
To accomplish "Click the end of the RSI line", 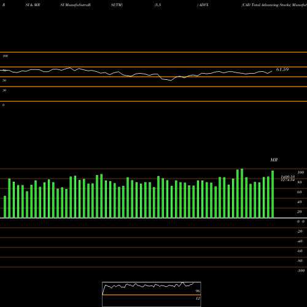I will (272, 71).
